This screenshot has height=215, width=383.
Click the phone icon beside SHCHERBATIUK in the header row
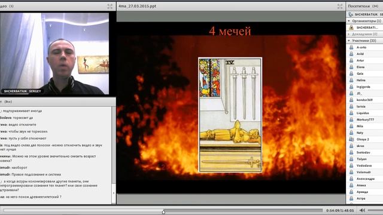351,14
